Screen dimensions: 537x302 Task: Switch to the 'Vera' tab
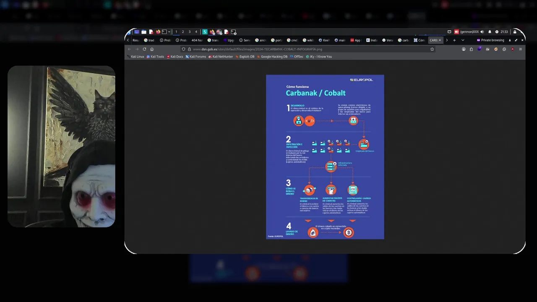pos(388,40)
